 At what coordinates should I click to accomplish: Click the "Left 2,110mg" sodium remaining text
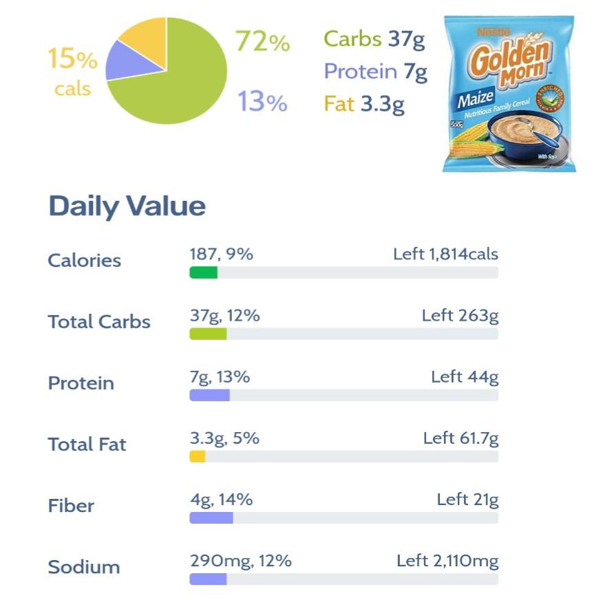pos(447,561)
